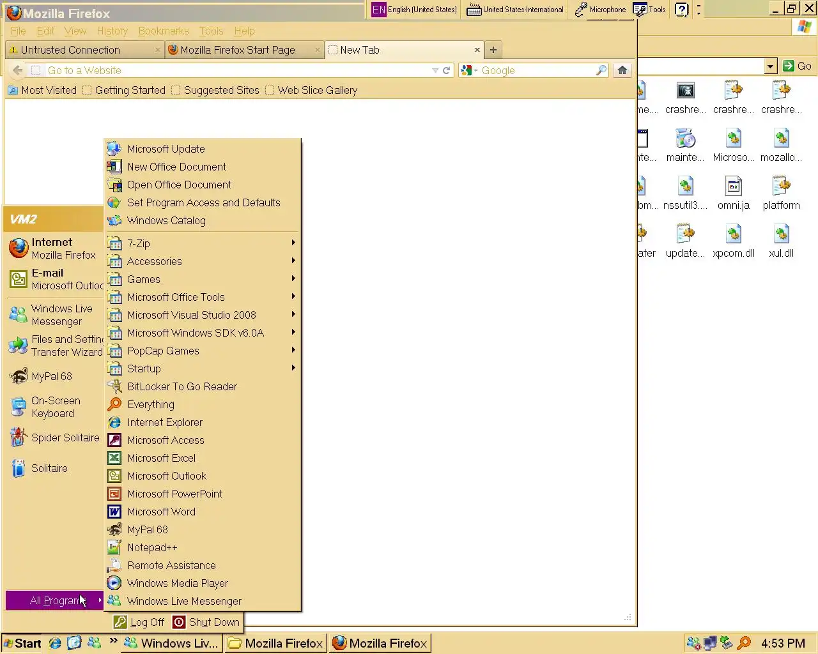Launch Microsoft Word
This screenshot has height=654, width=818.
pyautogui.click(x=202, y=512)
